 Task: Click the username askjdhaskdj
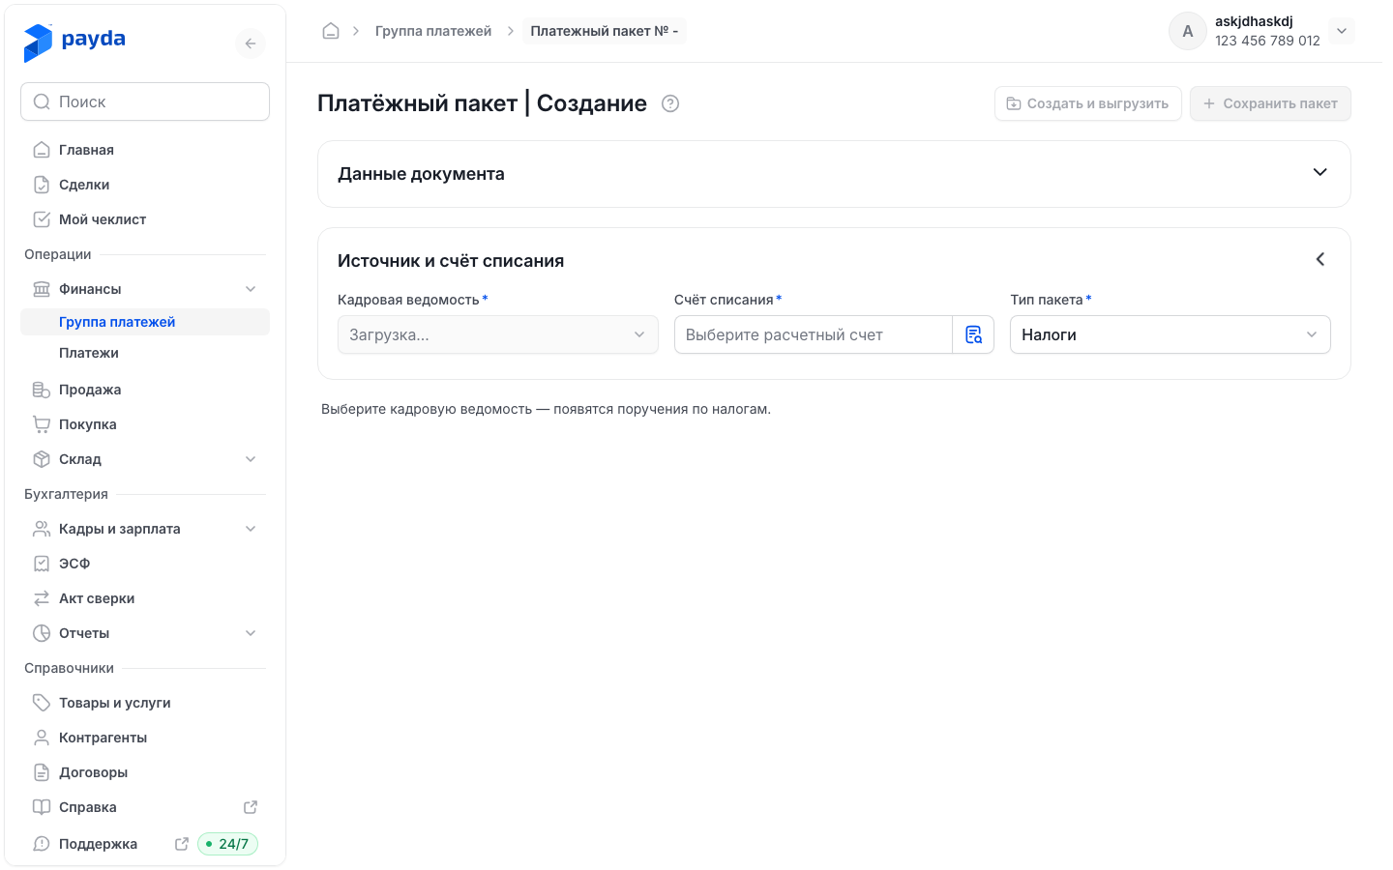click(x=1254, y=21)
